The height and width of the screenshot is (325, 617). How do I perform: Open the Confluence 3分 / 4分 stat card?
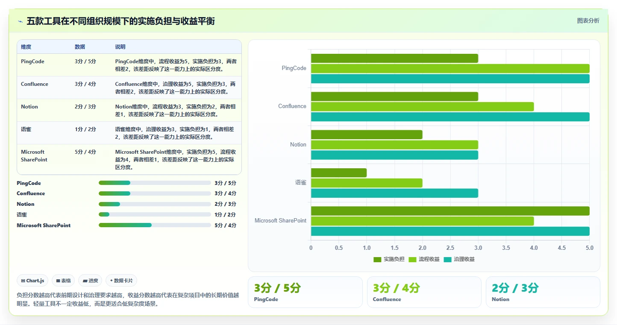[x=424, y=292]
